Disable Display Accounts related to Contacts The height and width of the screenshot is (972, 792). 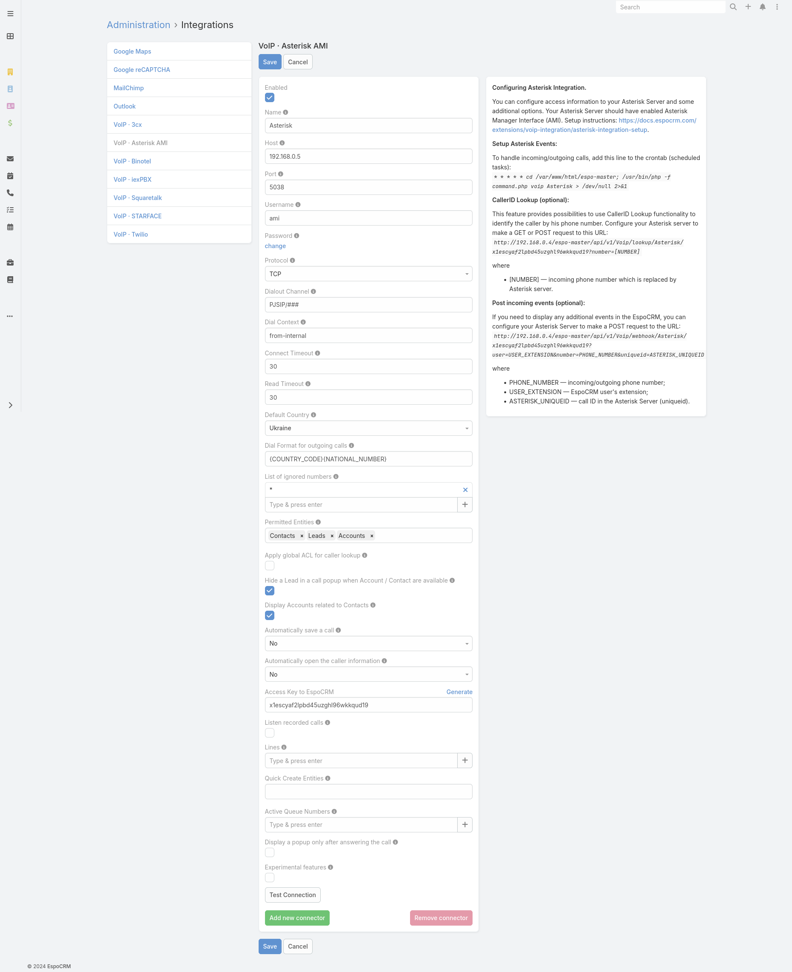tap(270, 616)
